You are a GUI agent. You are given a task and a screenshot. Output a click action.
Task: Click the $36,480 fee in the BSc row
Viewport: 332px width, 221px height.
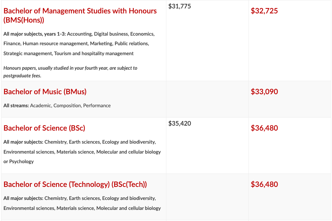point(264,128)
